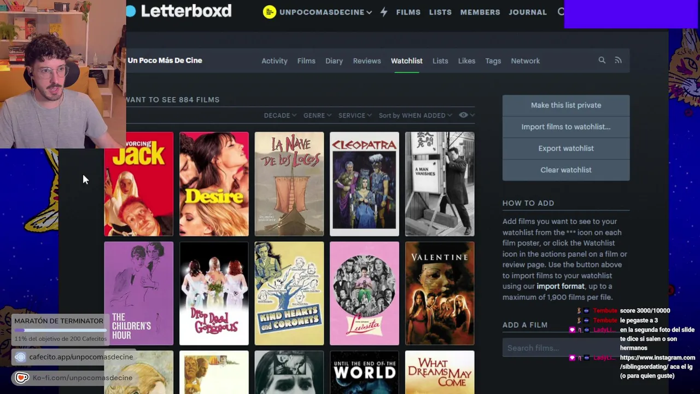
Task: Click the instagram.com siblingsordating chat link
Action: 657,362
